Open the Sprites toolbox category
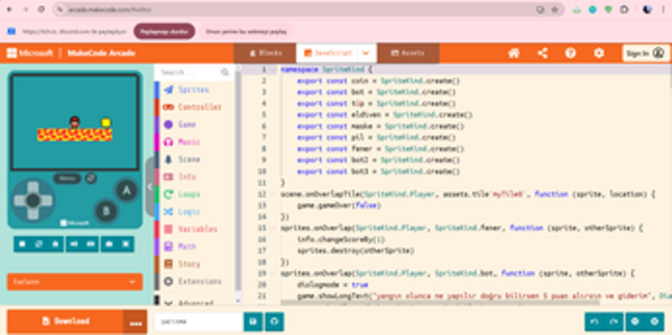 pyautogui.click(x=194, y=90)
